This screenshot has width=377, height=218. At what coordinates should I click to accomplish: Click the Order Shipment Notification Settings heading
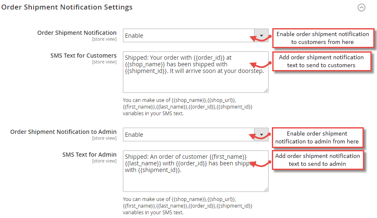[x=67, y=7]
